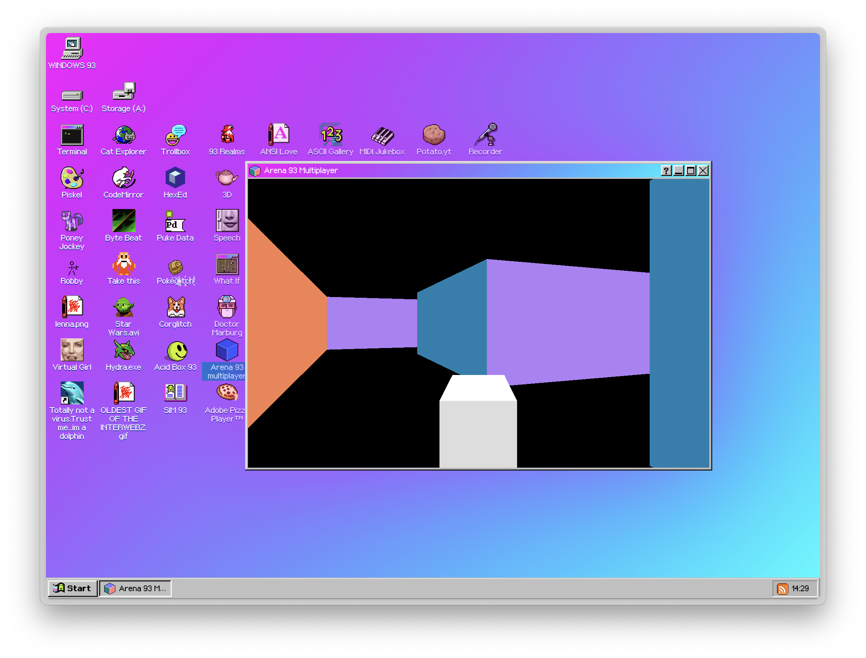The width and height of the screenshot is (866, 658).
Task: Open the Acid Box 93 smiley icon
Action: tap(175, 351)
